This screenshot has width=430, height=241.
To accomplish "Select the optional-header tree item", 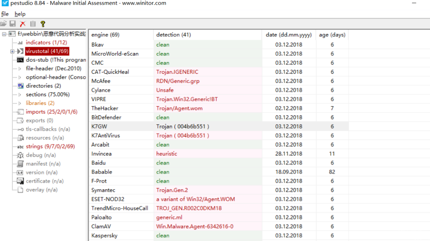I will click(x=56, y=77).
